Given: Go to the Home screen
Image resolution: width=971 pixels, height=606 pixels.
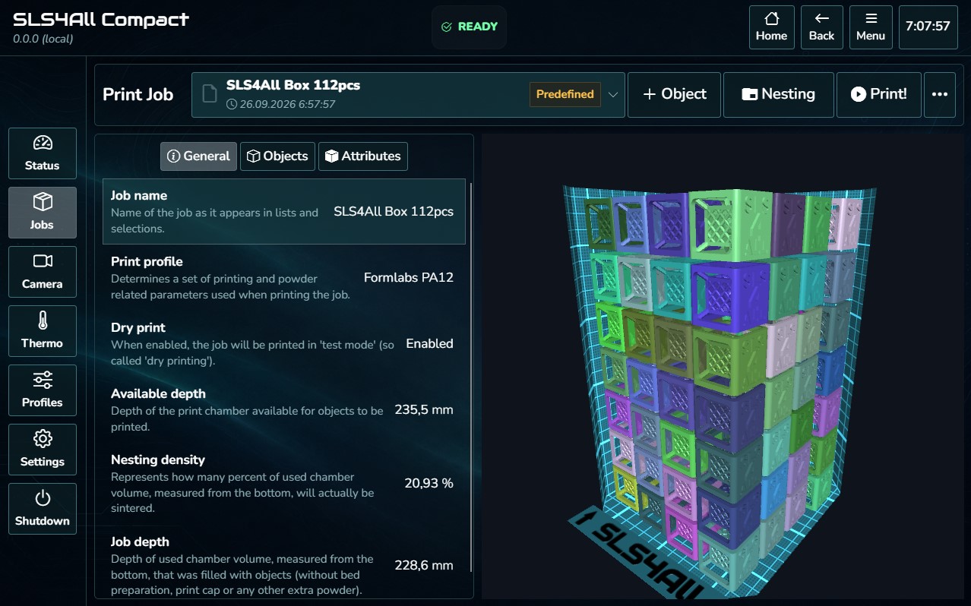Looking at the screenshot, I should pos(771,27).
